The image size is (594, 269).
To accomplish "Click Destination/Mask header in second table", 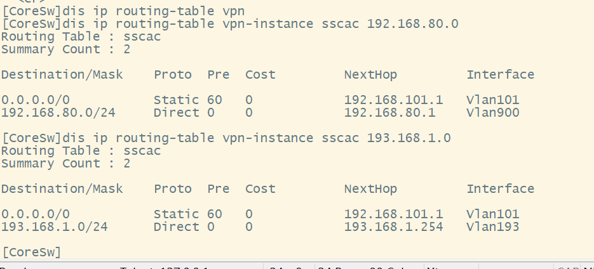I will click(62, 188).
